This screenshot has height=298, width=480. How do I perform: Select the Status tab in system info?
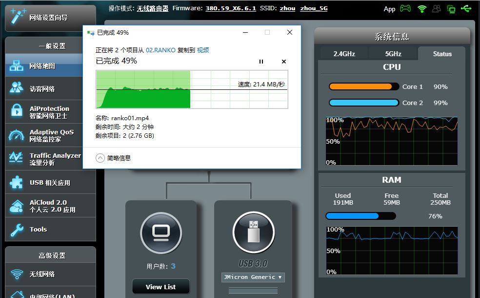click(442, 54)
